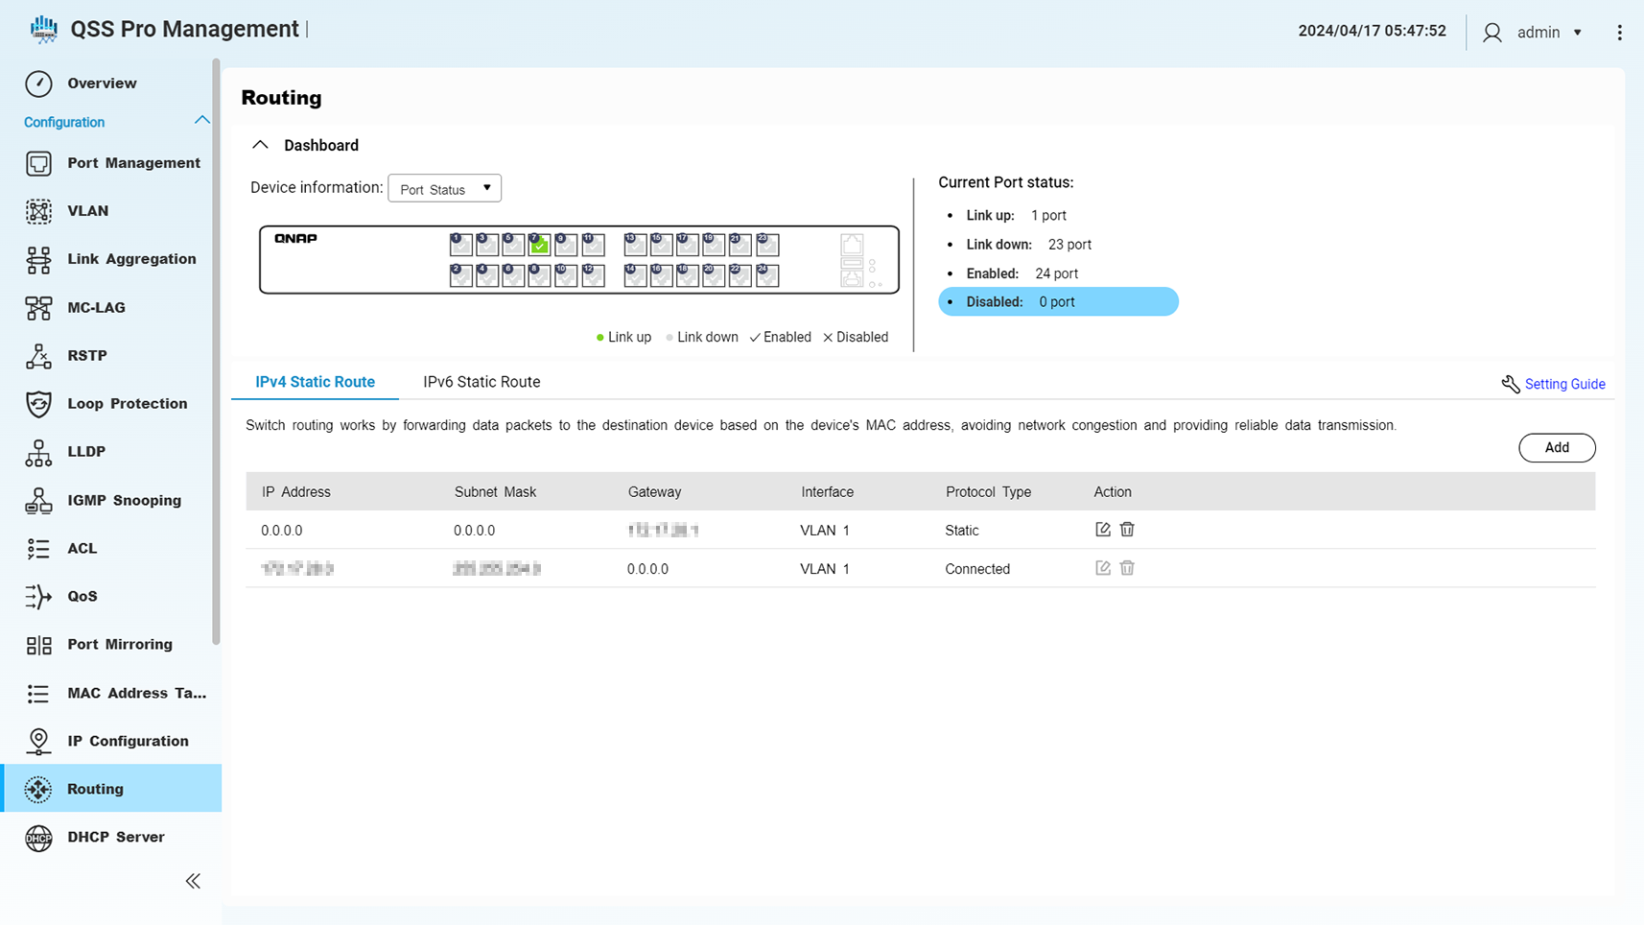The width and height of the screenshot is (1644, 925).
Task: Click the Port Mirroring icon
Action: point(38,644)
